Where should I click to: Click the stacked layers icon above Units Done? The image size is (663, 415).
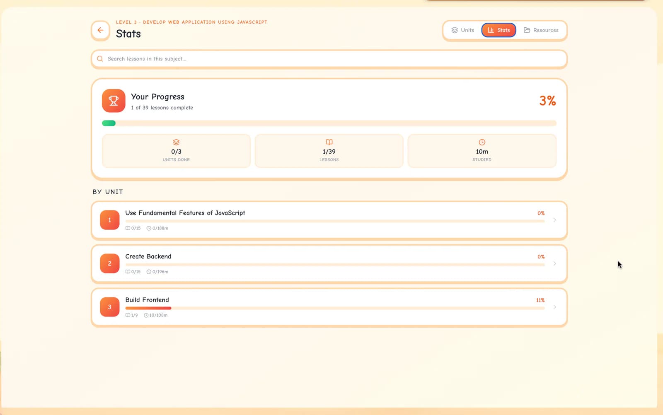[x=176, y=142]
